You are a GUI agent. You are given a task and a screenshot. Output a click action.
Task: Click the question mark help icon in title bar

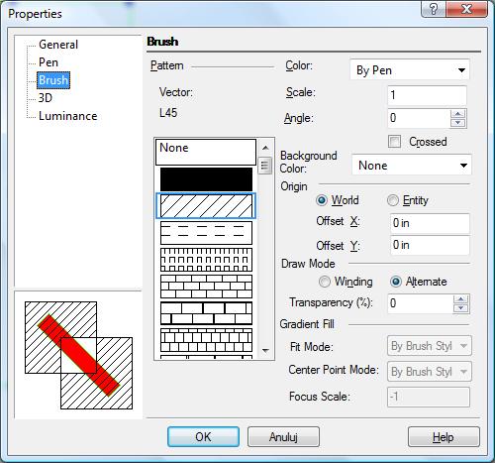click(x=434, y=9)
